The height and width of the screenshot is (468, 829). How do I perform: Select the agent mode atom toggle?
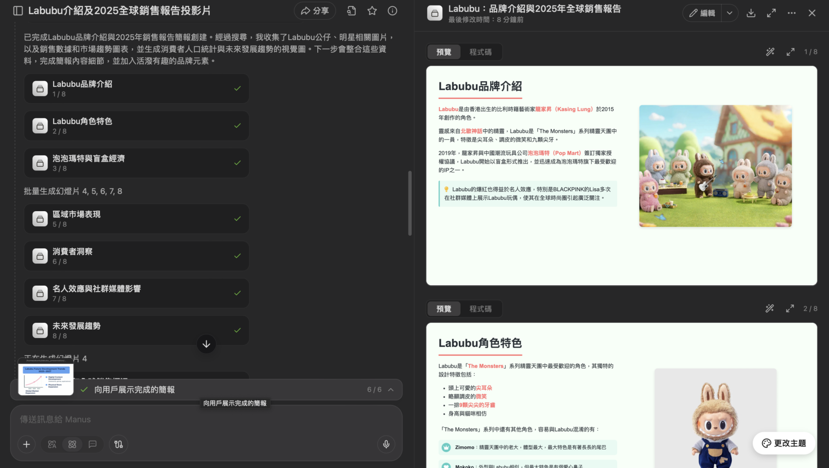(72, 444)
